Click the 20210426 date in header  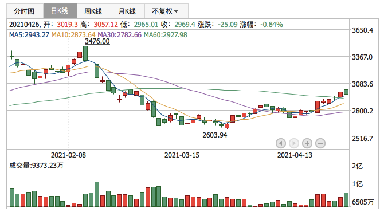click(x=24, y=25)
